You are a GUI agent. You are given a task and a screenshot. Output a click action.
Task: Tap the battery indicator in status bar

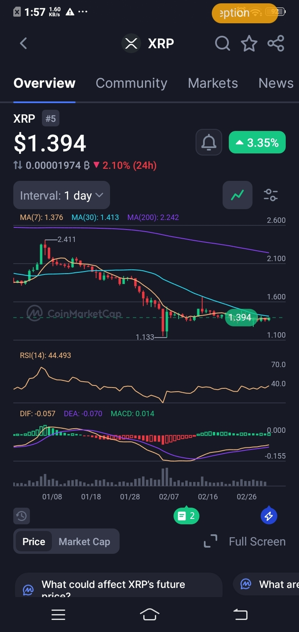(x=276, y=12)
